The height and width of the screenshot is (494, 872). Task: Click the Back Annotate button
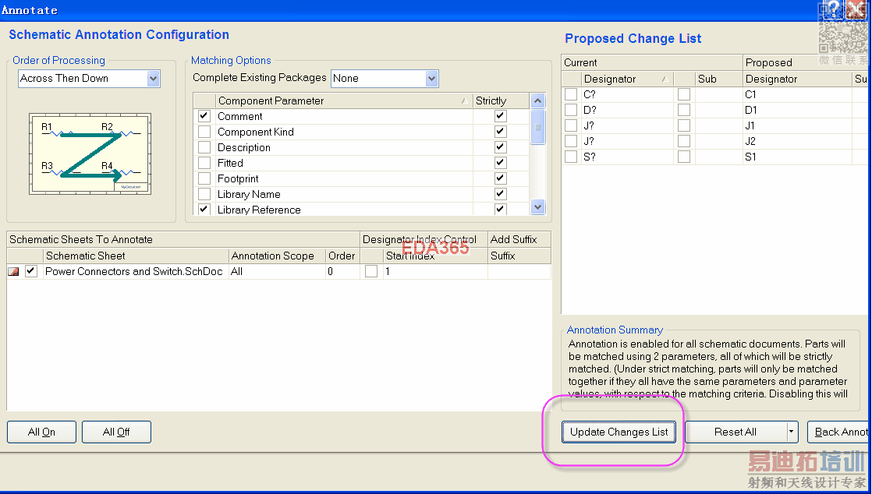[840, 432]
